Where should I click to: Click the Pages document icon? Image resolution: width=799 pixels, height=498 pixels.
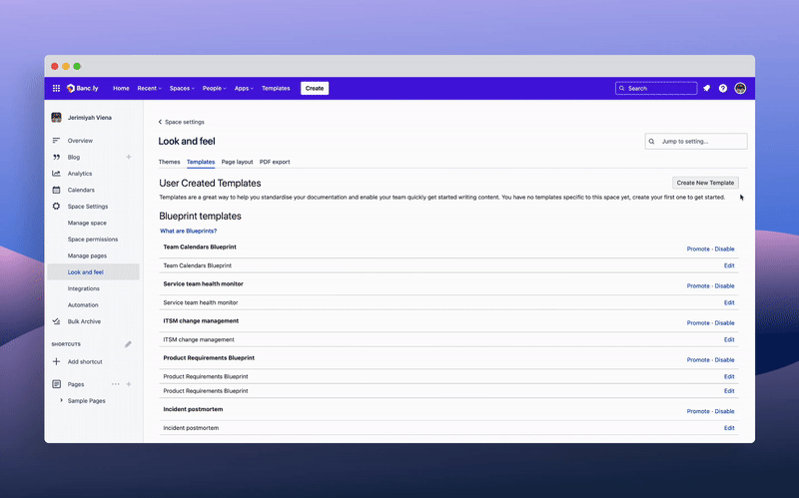56,384
